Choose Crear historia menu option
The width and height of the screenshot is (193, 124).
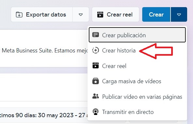click(137, 50)
